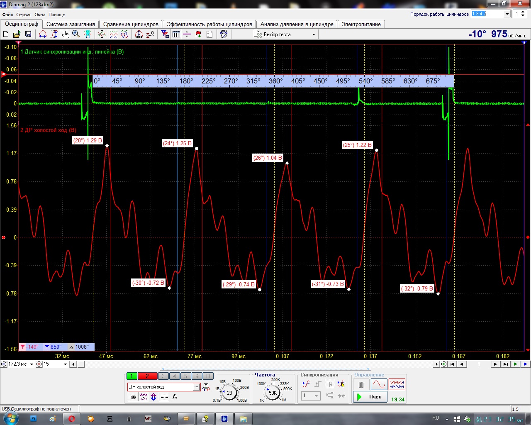Select the vertical measurement tool

54,34
